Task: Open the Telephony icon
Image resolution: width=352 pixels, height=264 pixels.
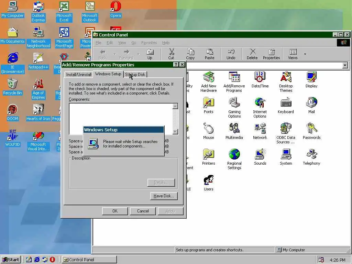Action: [311, 157]
